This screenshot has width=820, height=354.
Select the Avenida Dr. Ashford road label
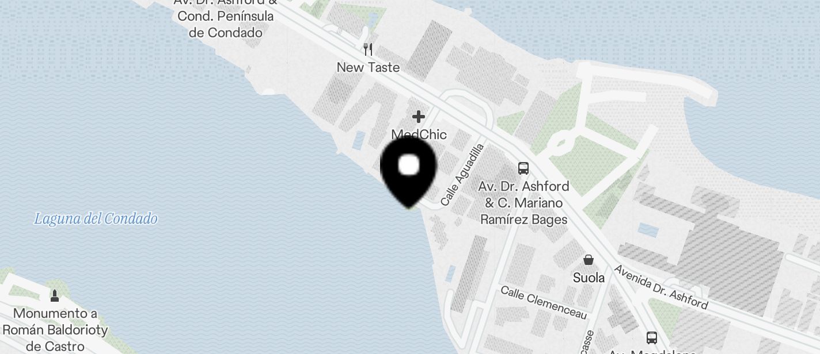660,287
